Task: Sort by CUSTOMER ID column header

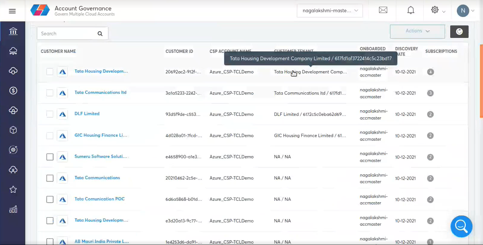Action: [179, 51]
